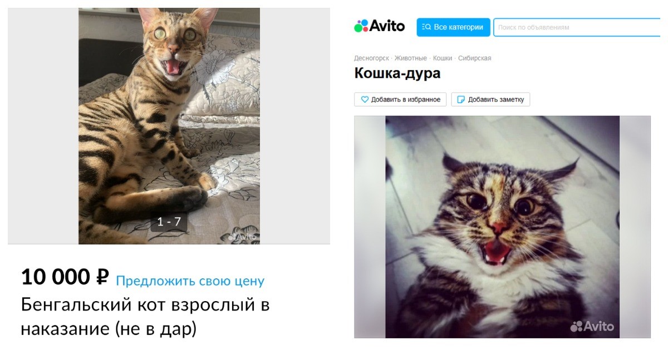
Task: Open the Десногорск breadcrumb link
Action: point(371,58)
